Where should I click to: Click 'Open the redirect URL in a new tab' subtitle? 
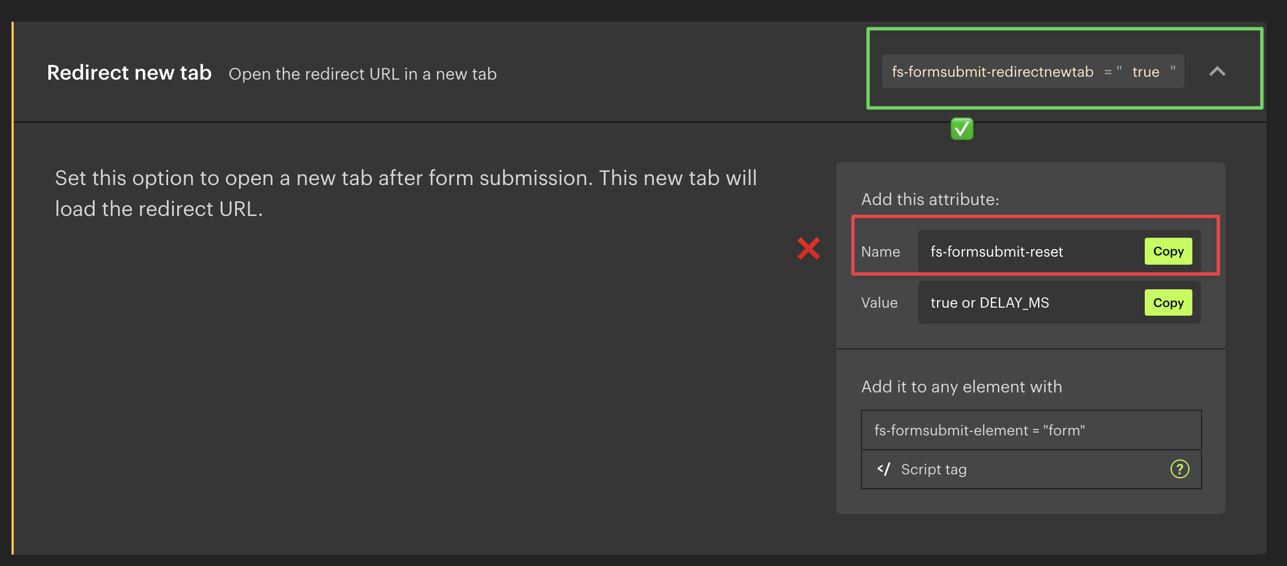[x=362, y=74]
